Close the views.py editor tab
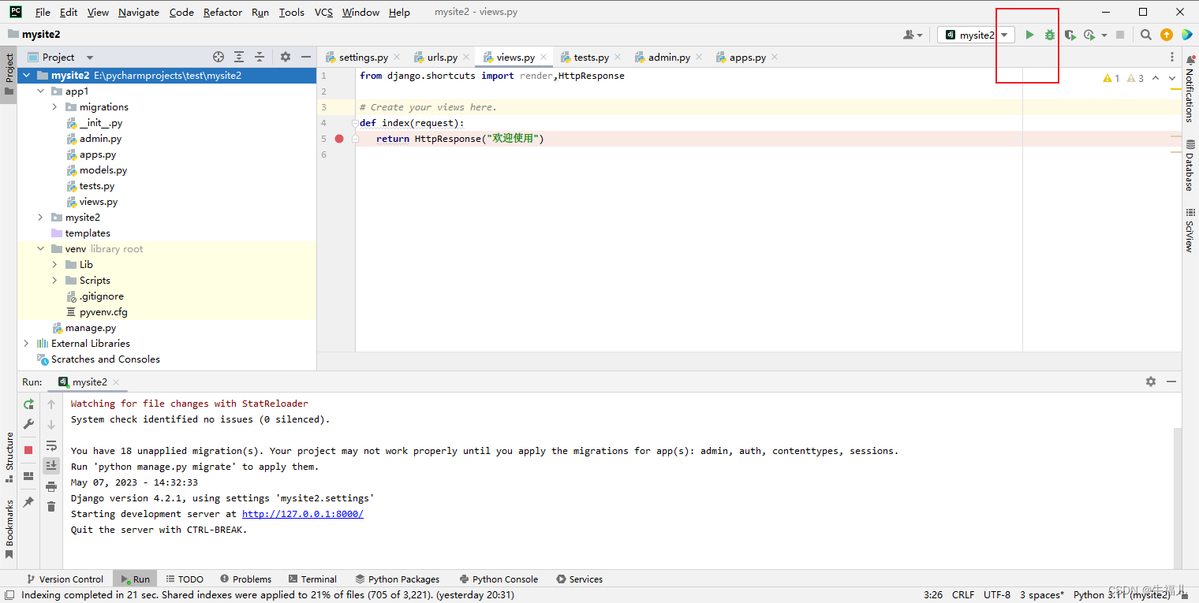The width and height of the screenshot is (1199, 603). click(543, 57)
